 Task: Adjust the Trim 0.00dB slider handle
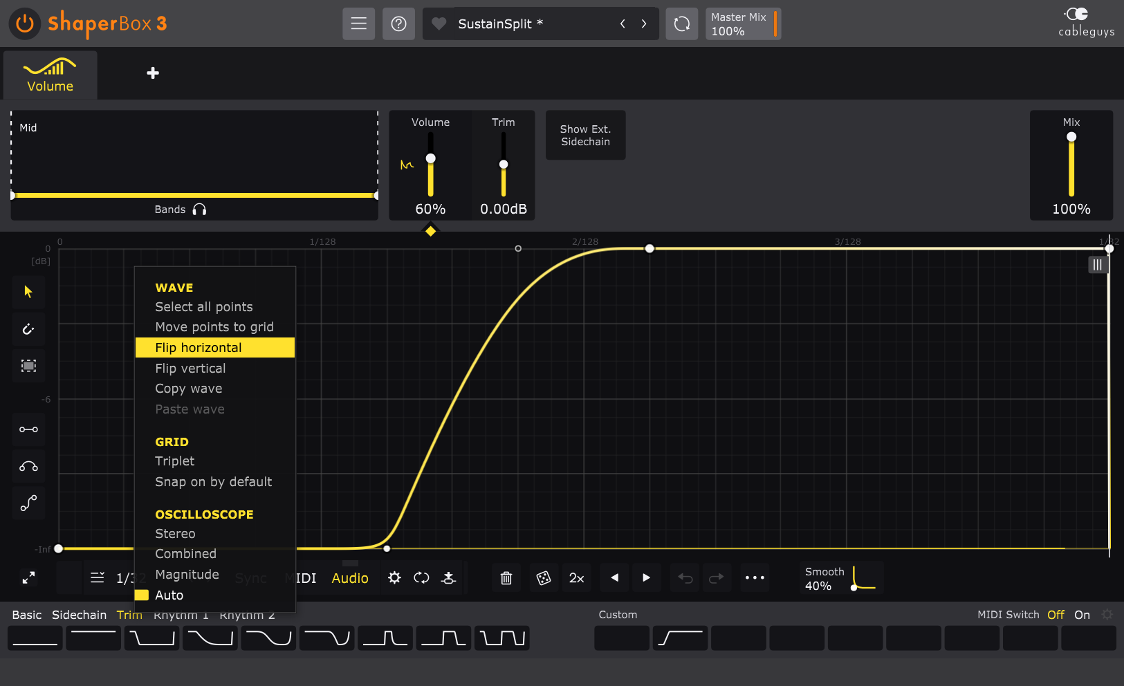[x=504, y=165]
